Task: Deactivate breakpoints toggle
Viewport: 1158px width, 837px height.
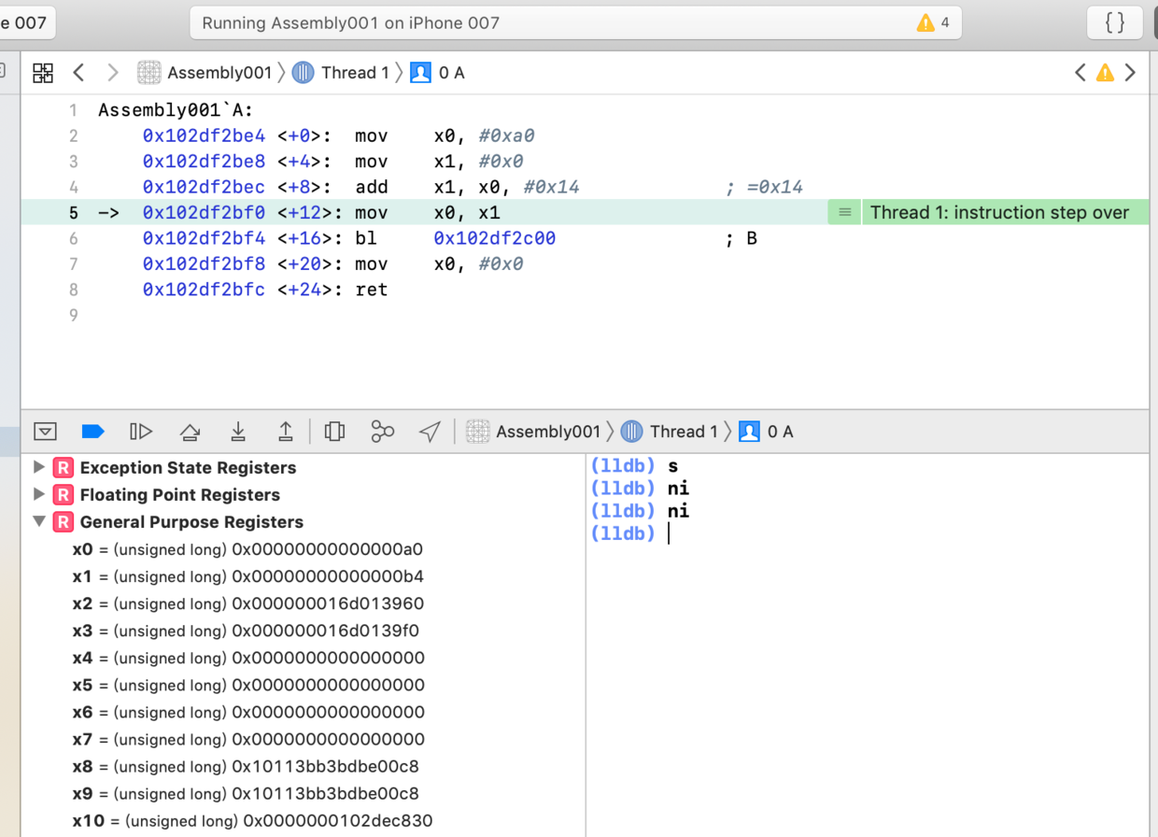Action: point(92,432)
